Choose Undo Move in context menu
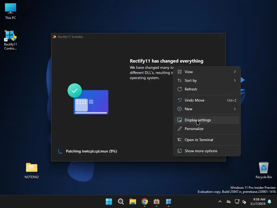 pos(207,100)
